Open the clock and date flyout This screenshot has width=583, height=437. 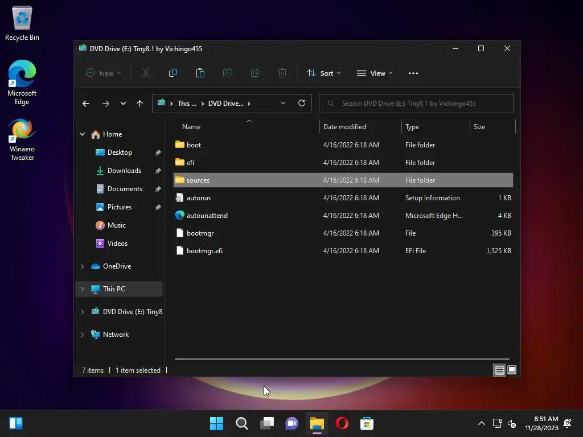pos(542,423)
